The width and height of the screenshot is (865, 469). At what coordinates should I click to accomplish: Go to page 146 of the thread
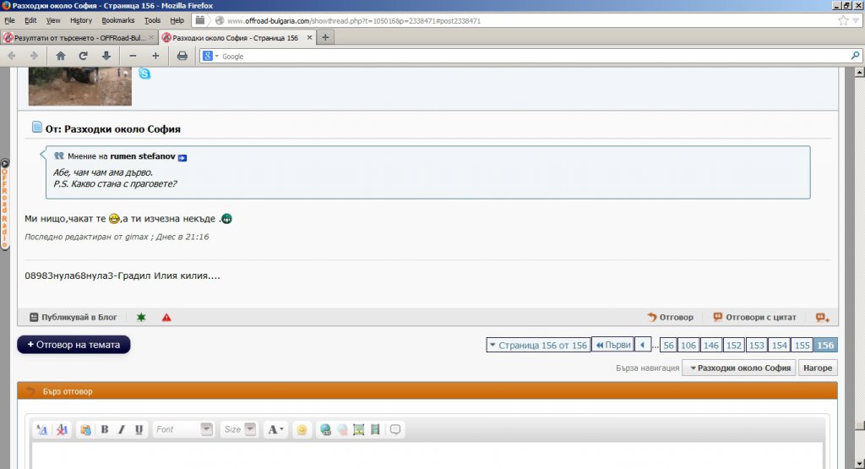click(x=711, y=345)
